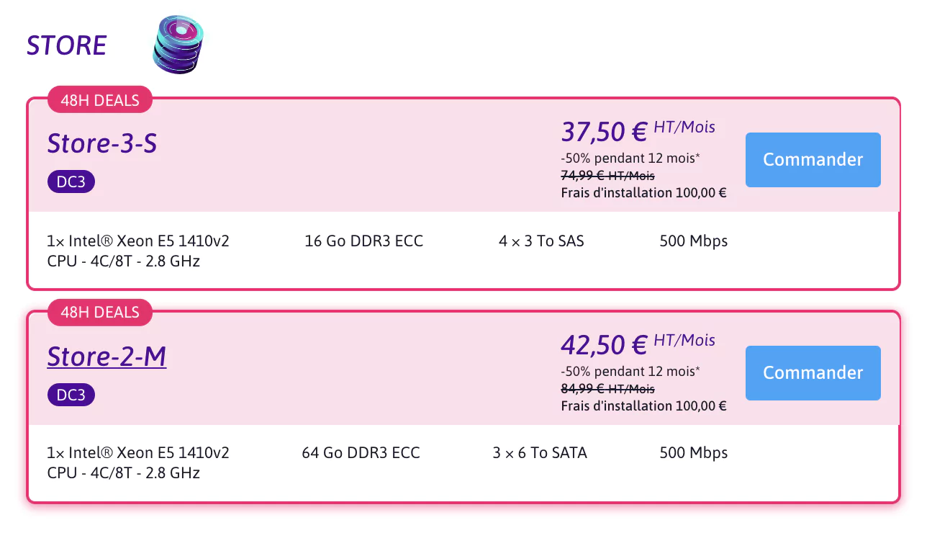Click the 4 × 3 To SAS storage spec
950x533 pixels.
pos(541,241)
